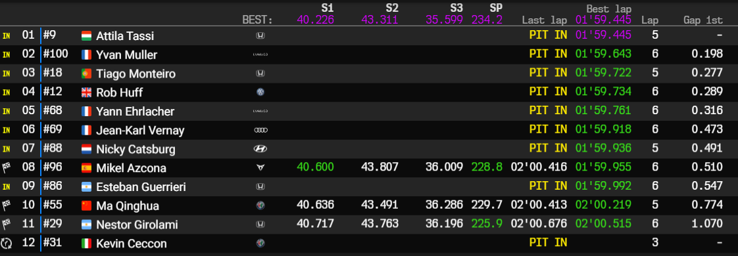Select driver name Ma Qinghua
The image size is (738, 256).
pyautogui.click(x=128, y=206)
